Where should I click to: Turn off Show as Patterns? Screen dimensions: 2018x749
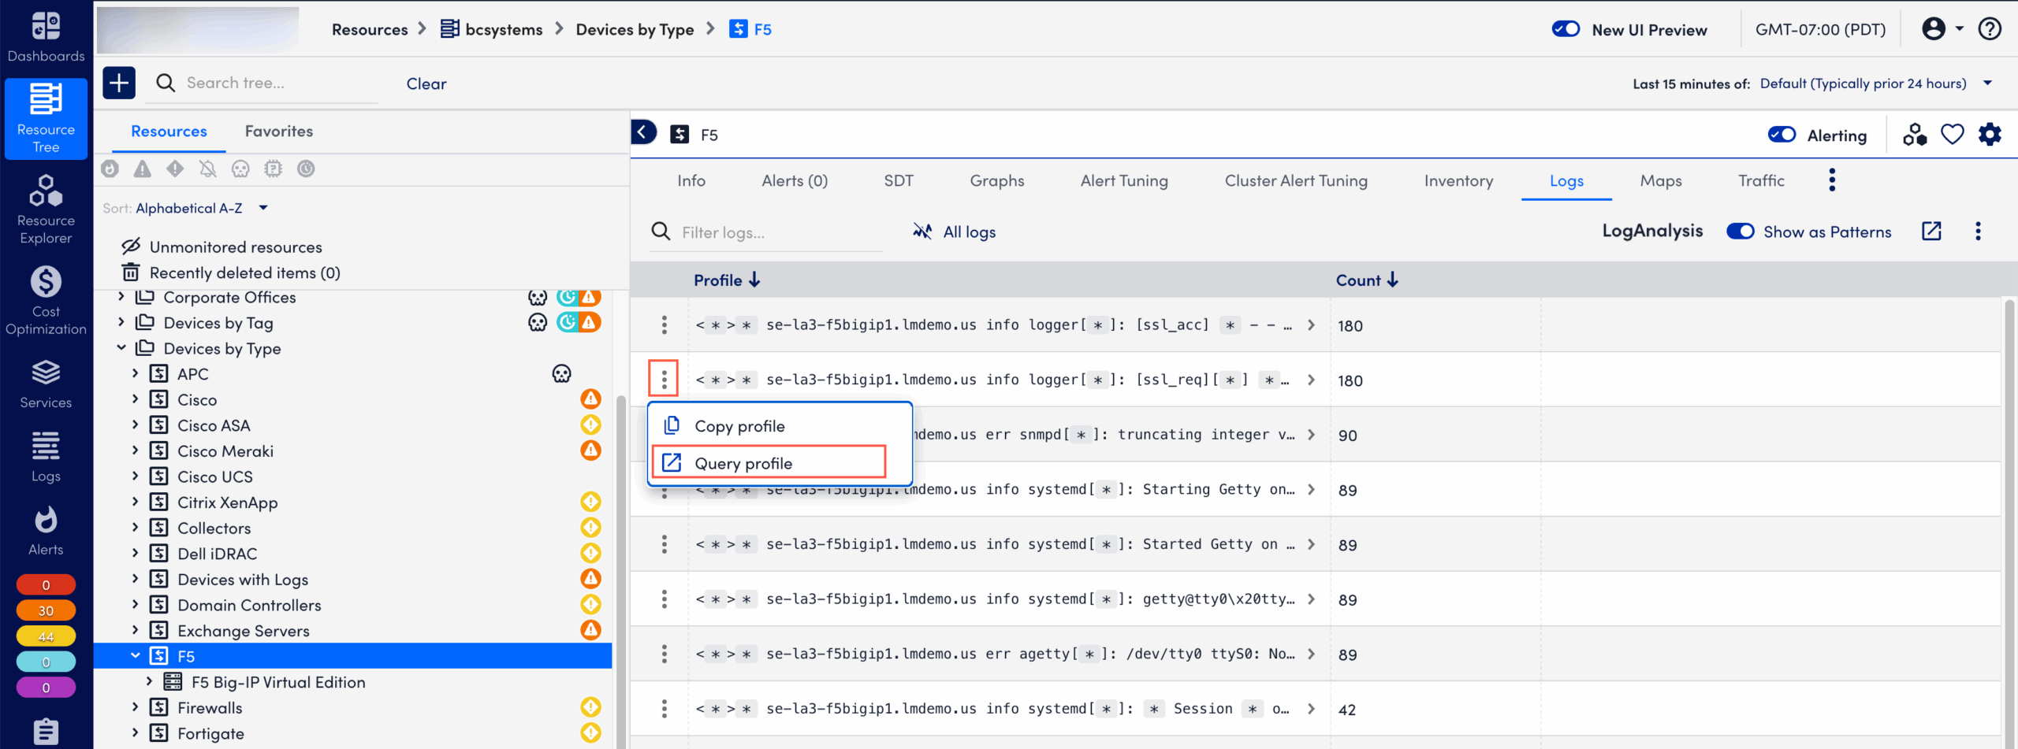(x=1741, y=231)
